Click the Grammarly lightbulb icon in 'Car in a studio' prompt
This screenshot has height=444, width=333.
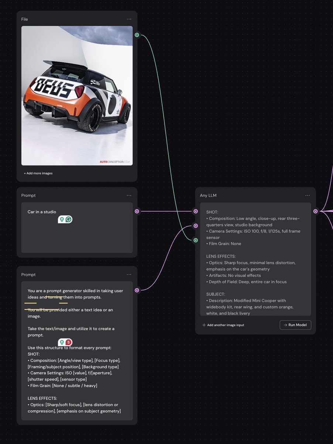coord(62,219)
